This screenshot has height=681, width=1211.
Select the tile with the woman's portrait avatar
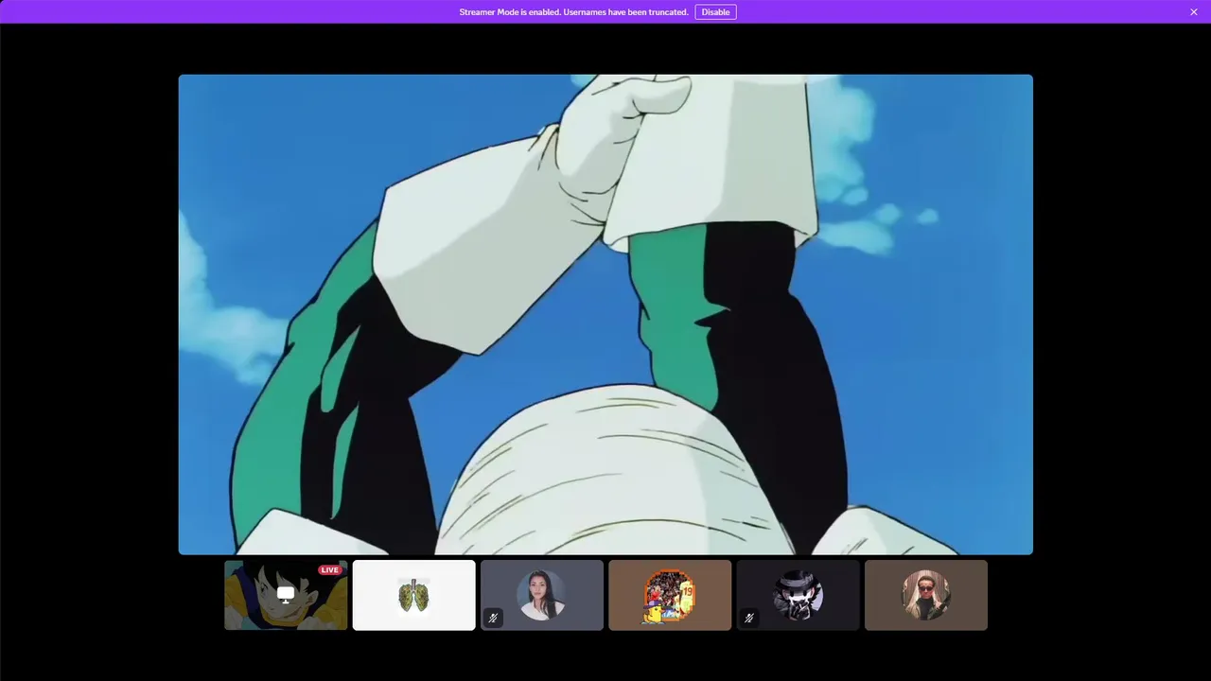542,595
